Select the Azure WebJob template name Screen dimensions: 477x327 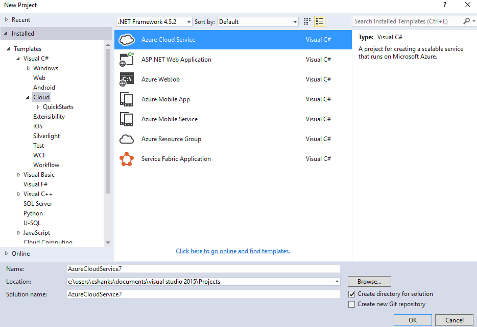(x=161, y=79)
